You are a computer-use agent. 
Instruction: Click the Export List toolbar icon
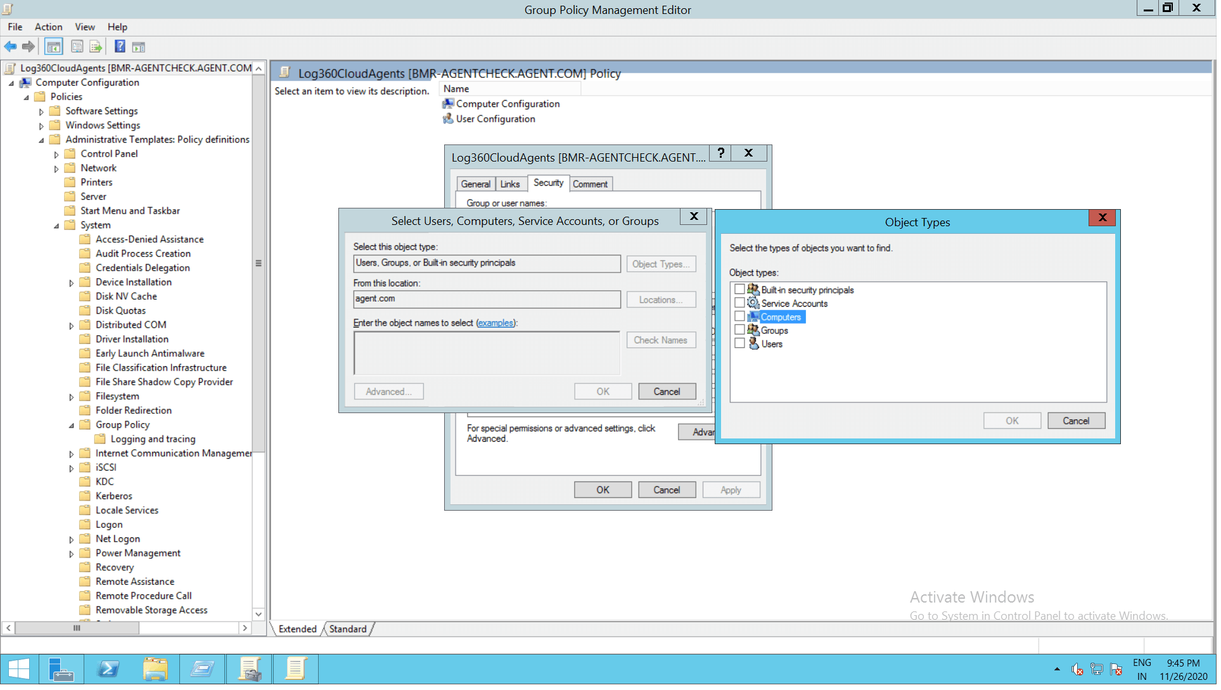(96, 47)
